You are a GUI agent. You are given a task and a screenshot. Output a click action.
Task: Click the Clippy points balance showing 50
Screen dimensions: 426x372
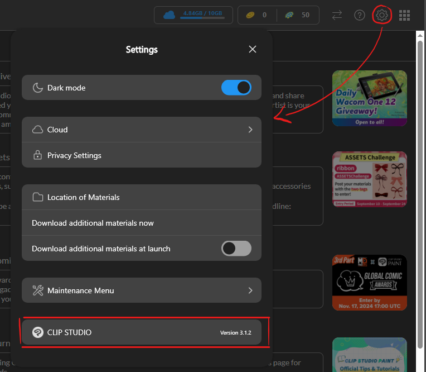(297, 15)
